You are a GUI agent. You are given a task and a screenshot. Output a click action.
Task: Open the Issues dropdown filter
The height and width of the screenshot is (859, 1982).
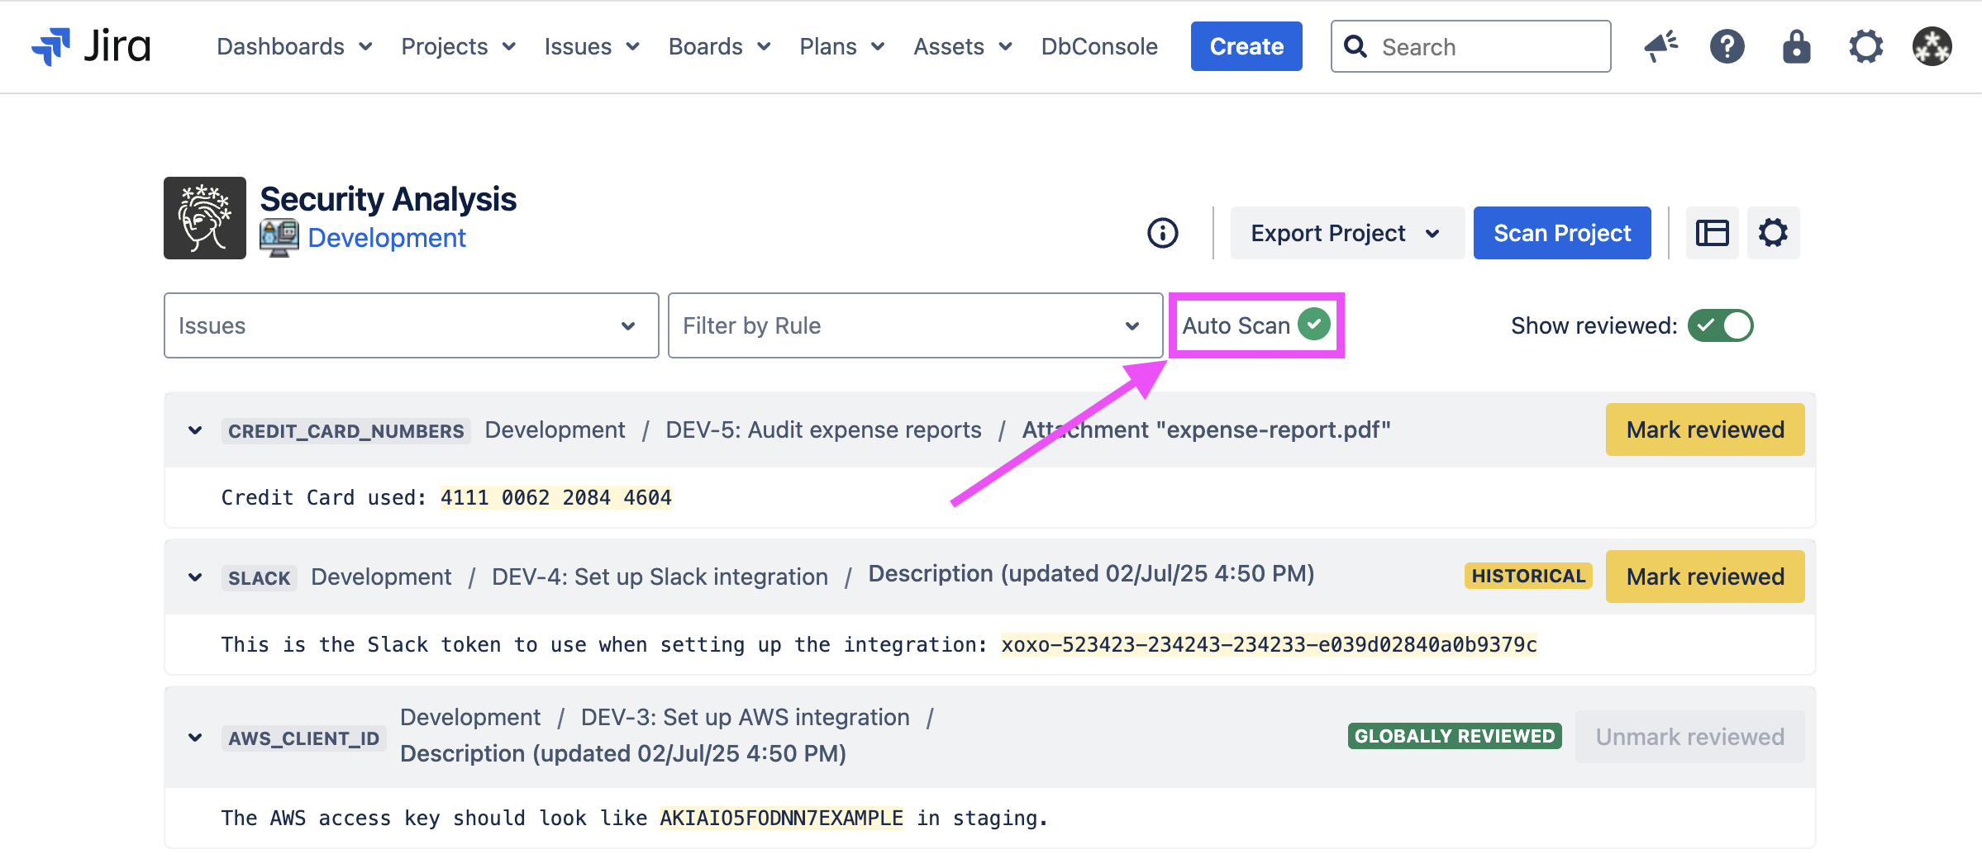tap(411, 325)
